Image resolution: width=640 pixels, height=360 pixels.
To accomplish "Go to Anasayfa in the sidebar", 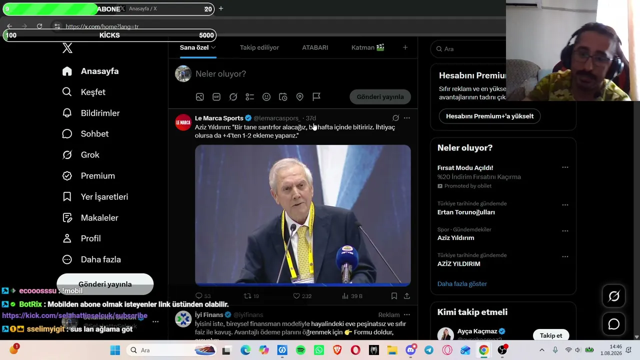I will 91,71.
